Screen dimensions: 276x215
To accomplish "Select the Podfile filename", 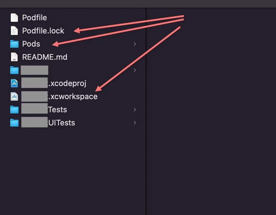I will pyautogui.click(x=34, y=18).
